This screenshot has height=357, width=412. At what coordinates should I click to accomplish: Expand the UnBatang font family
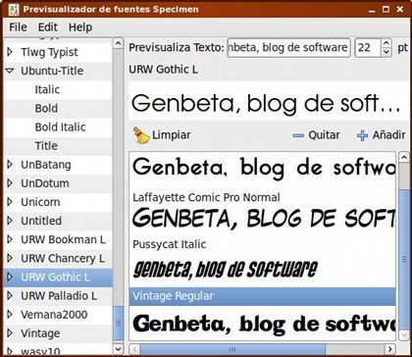tap(10, 165)
